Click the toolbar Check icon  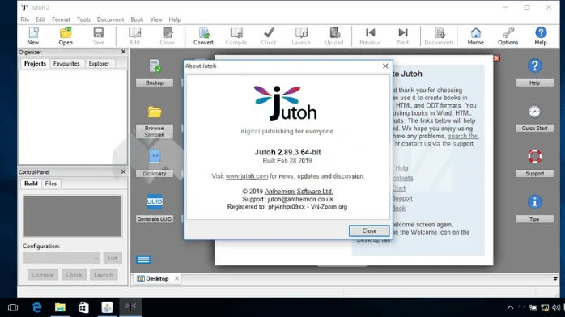(269, 36)
